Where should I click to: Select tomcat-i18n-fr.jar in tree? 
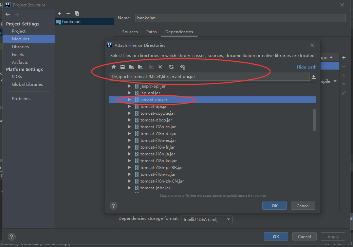coord(157,147)
